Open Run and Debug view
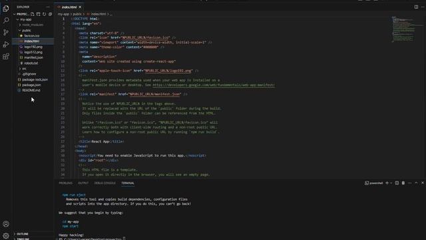426x240 pixels. click(6, 45)
